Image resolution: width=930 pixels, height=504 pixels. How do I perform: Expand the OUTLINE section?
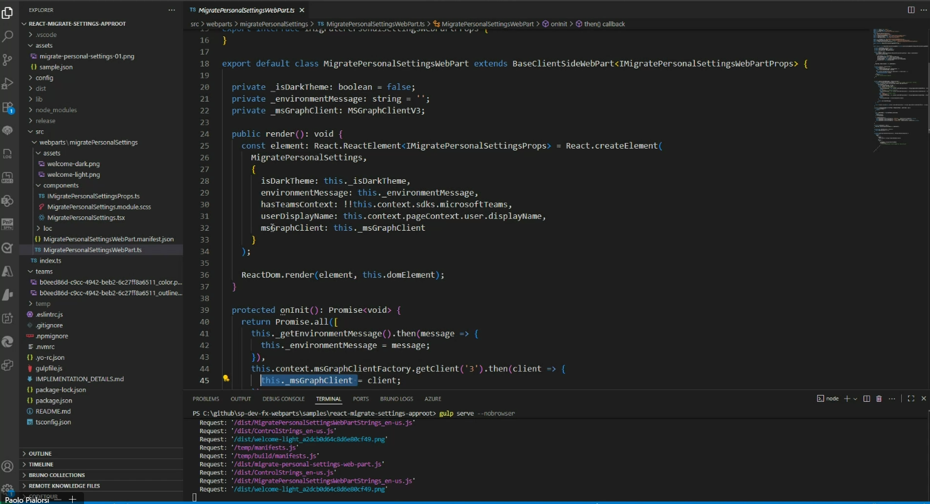pyautogui.click(x=40, y=453)
